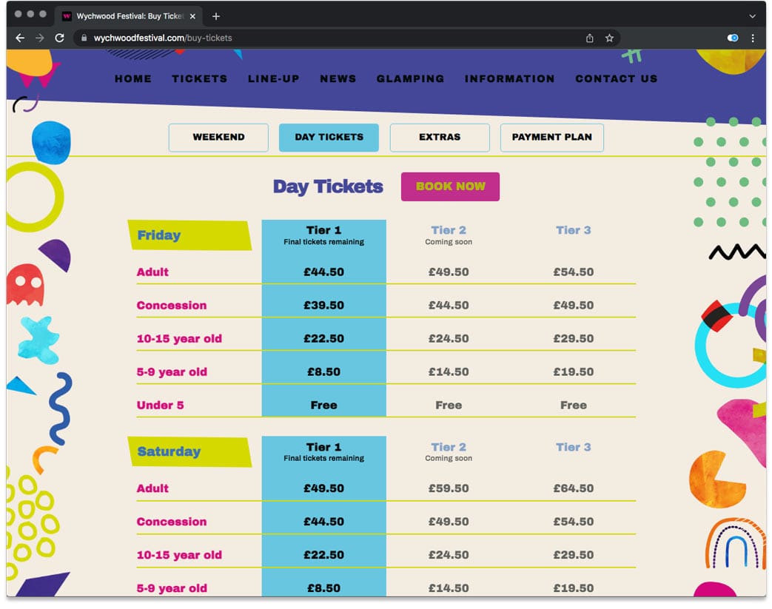Open the GLAMPING navigation link
Screen dimensions: 772x609
[x=410, y=78]
